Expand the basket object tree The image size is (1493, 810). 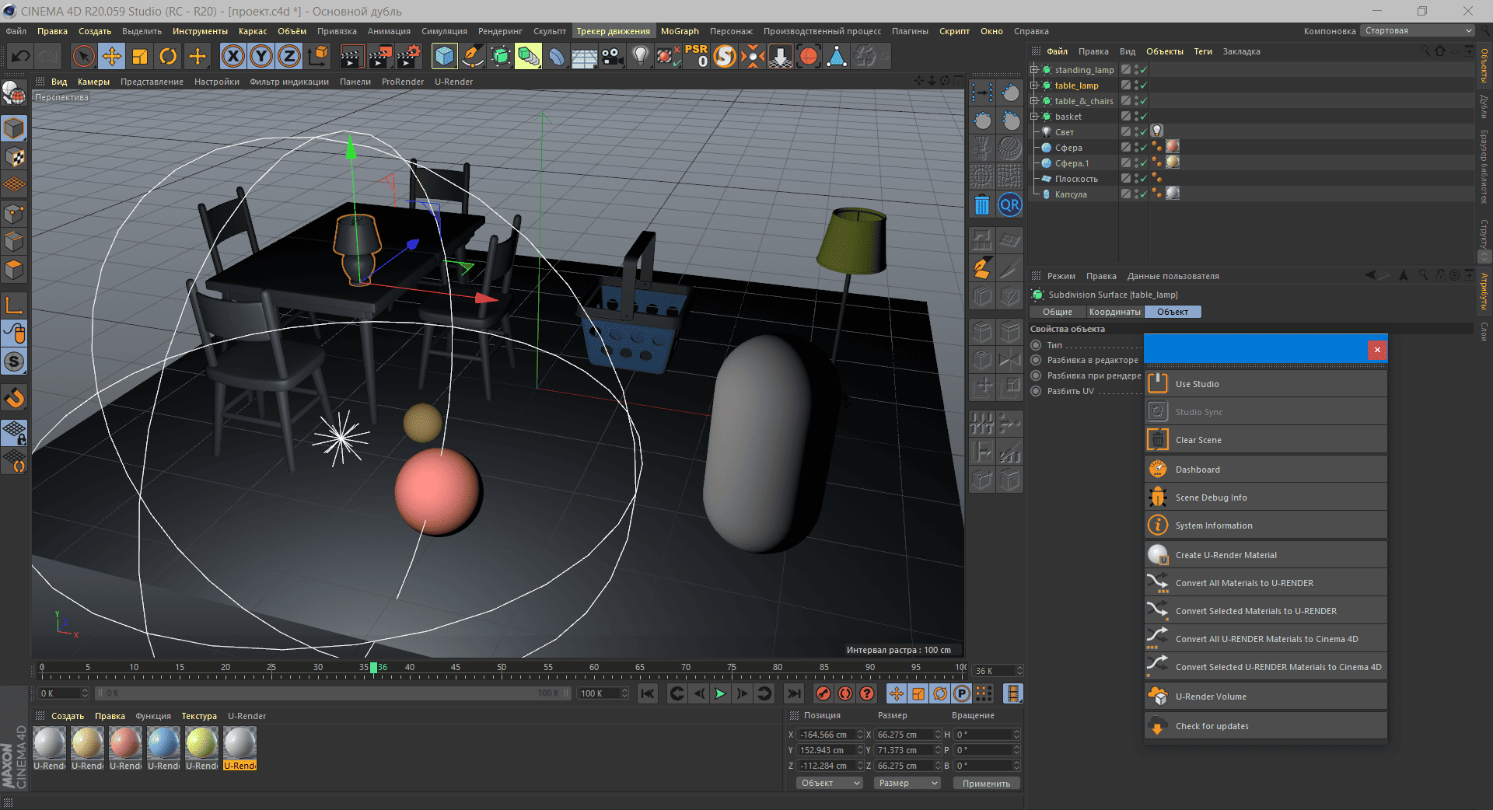1034,117
